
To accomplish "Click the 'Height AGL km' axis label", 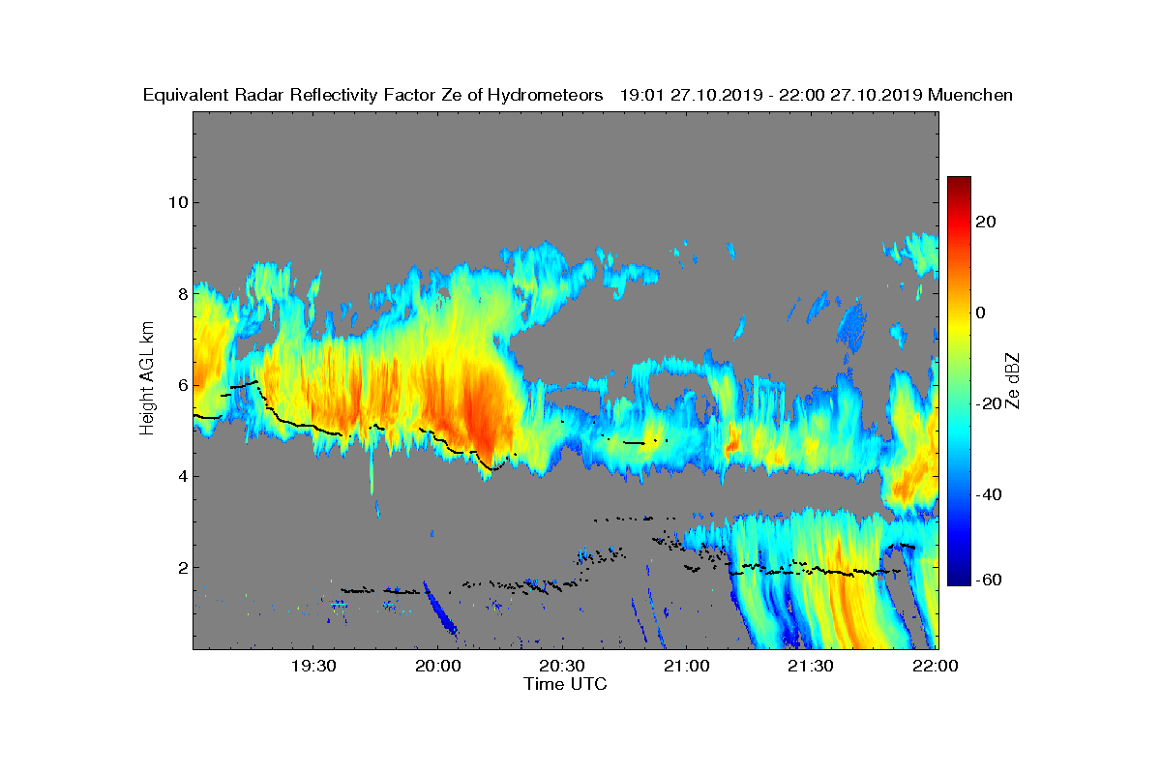I will point(148,380).
